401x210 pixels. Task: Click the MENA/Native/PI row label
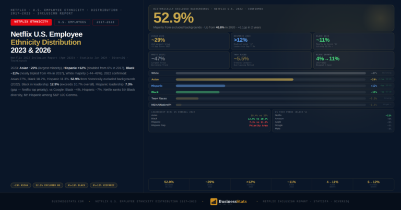(161, 105)
